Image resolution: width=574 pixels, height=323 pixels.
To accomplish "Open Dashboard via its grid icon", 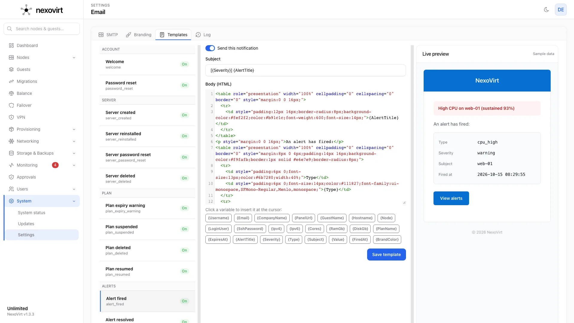I will coord(11,45).
